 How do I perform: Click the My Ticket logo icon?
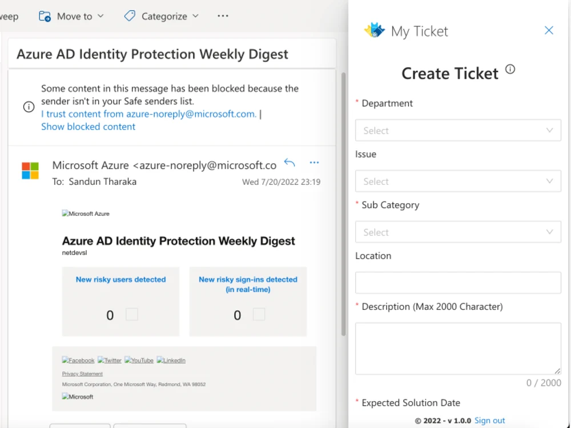click(375, 31)
